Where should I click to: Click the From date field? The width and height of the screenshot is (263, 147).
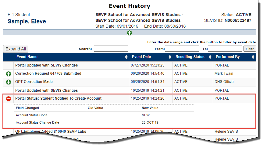[x=182, y=49]
